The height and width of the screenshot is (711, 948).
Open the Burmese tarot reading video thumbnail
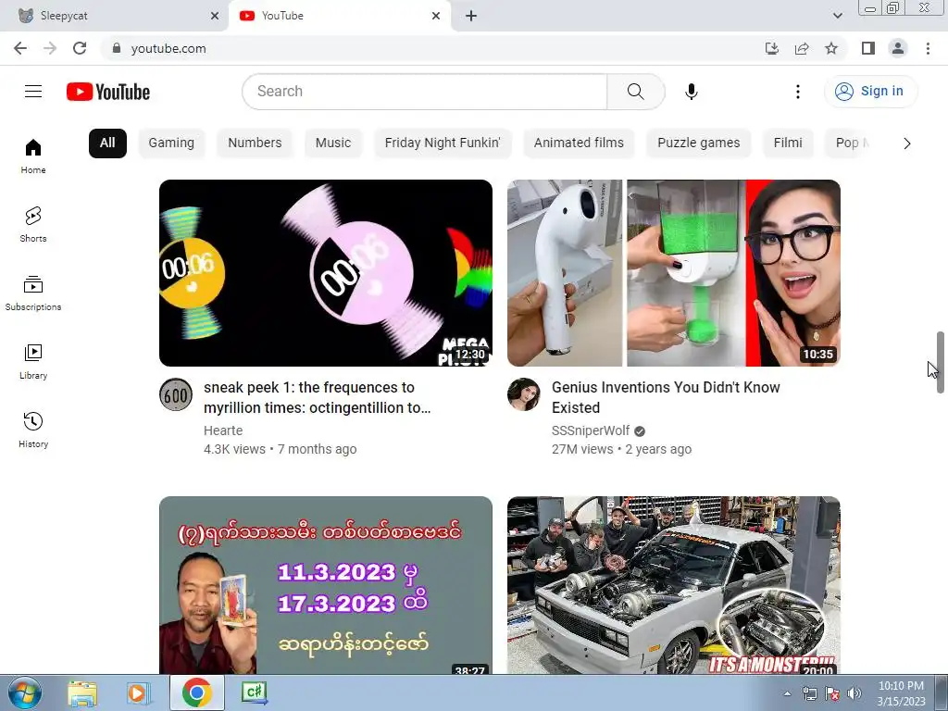(326, 585)
